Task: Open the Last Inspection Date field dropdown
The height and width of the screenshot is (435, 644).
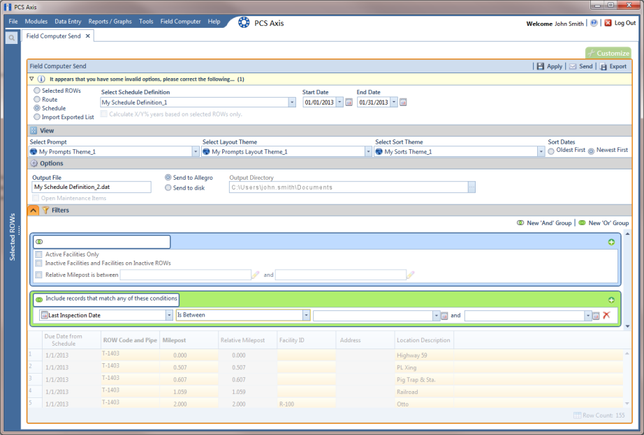Action: click(x=169, y=315)
